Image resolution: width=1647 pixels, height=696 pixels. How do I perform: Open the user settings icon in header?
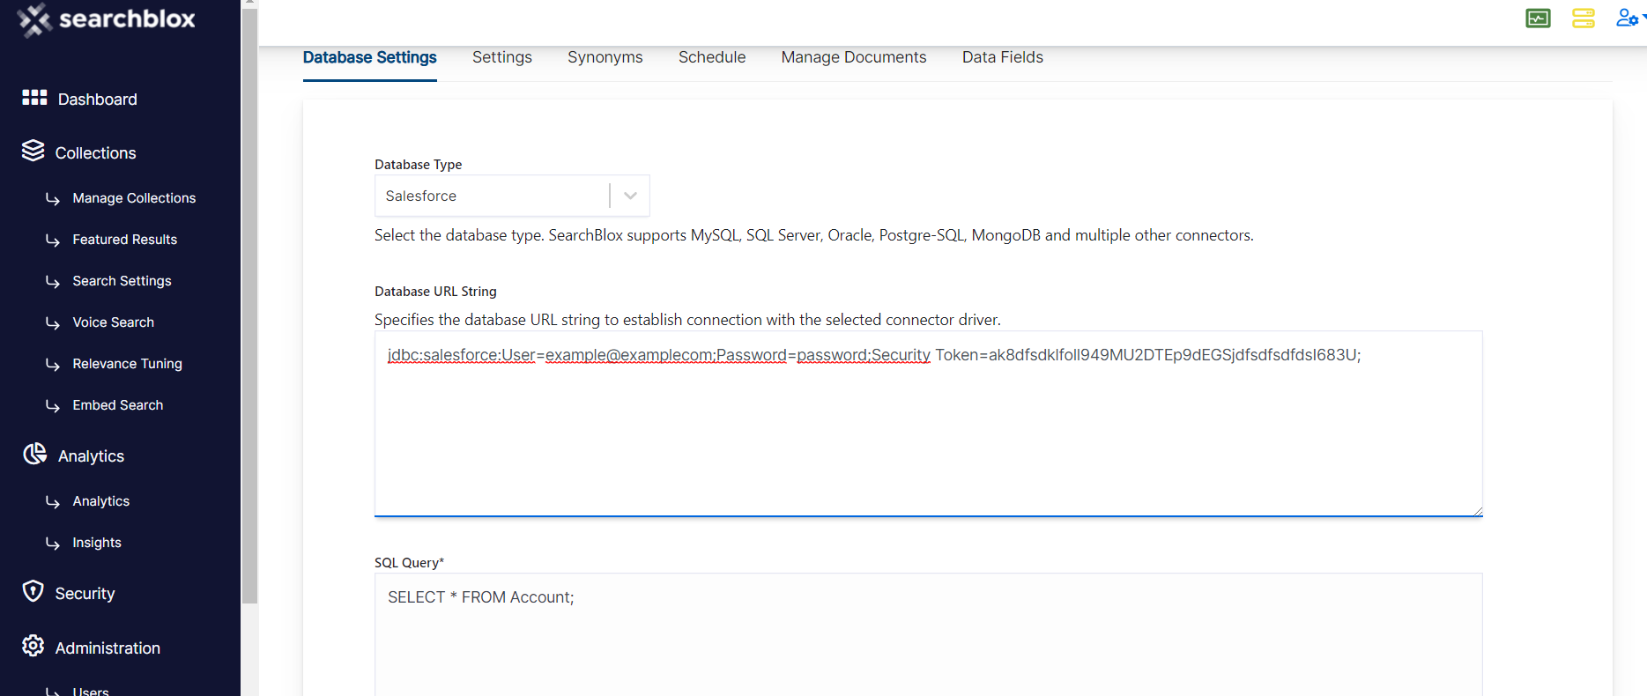[1628, 18]
